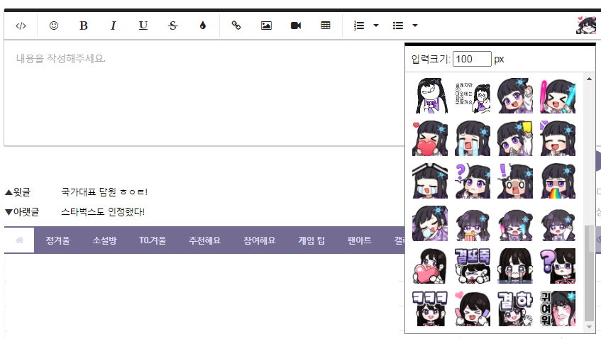Open the 참여해요 tab
The width and height of the screenshot is (601, 339).
[260, 240]
